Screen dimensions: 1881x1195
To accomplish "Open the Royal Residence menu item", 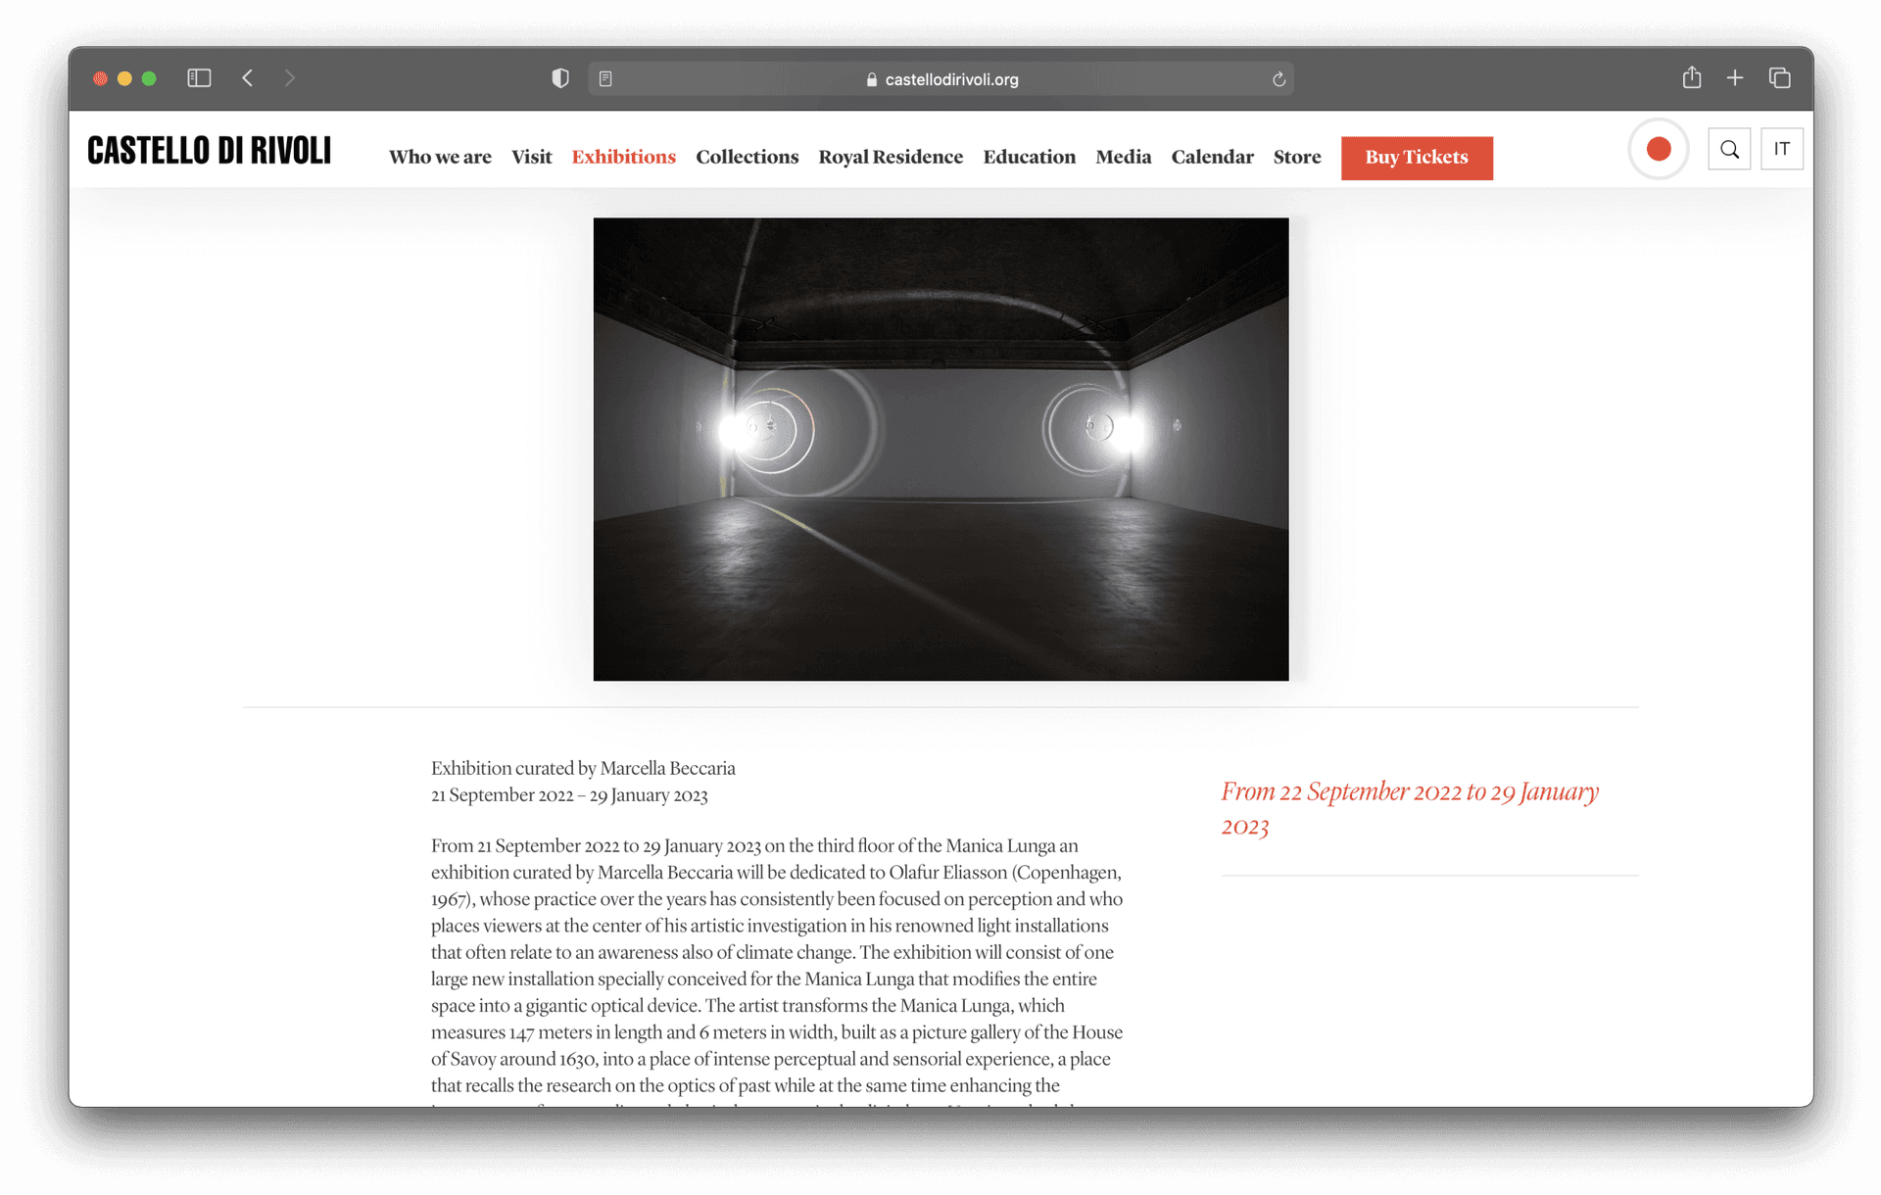I will (891, 157).
